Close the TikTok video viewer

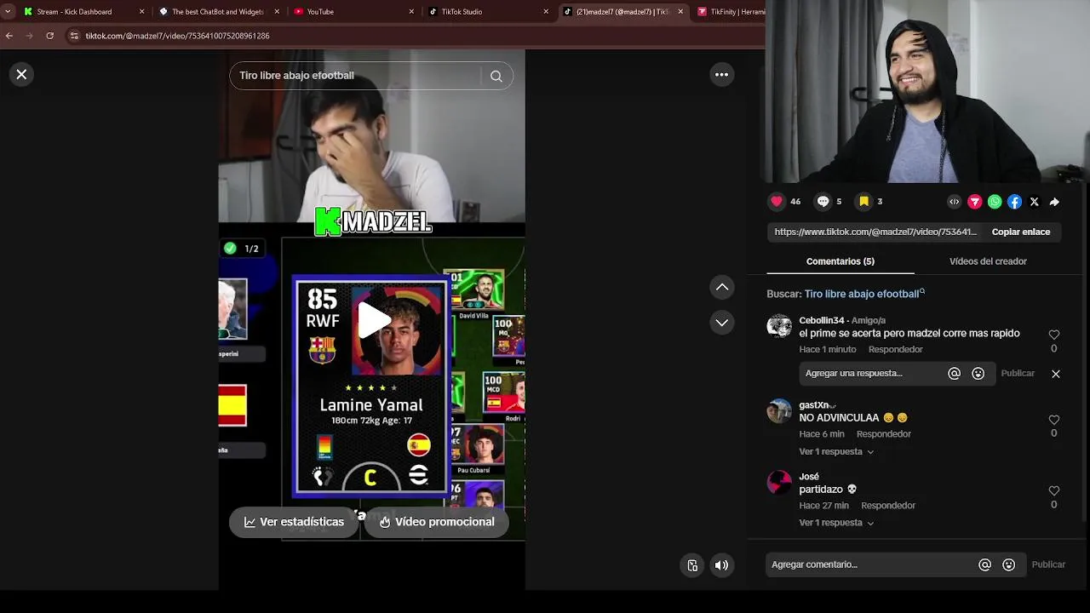click(21, 74)
